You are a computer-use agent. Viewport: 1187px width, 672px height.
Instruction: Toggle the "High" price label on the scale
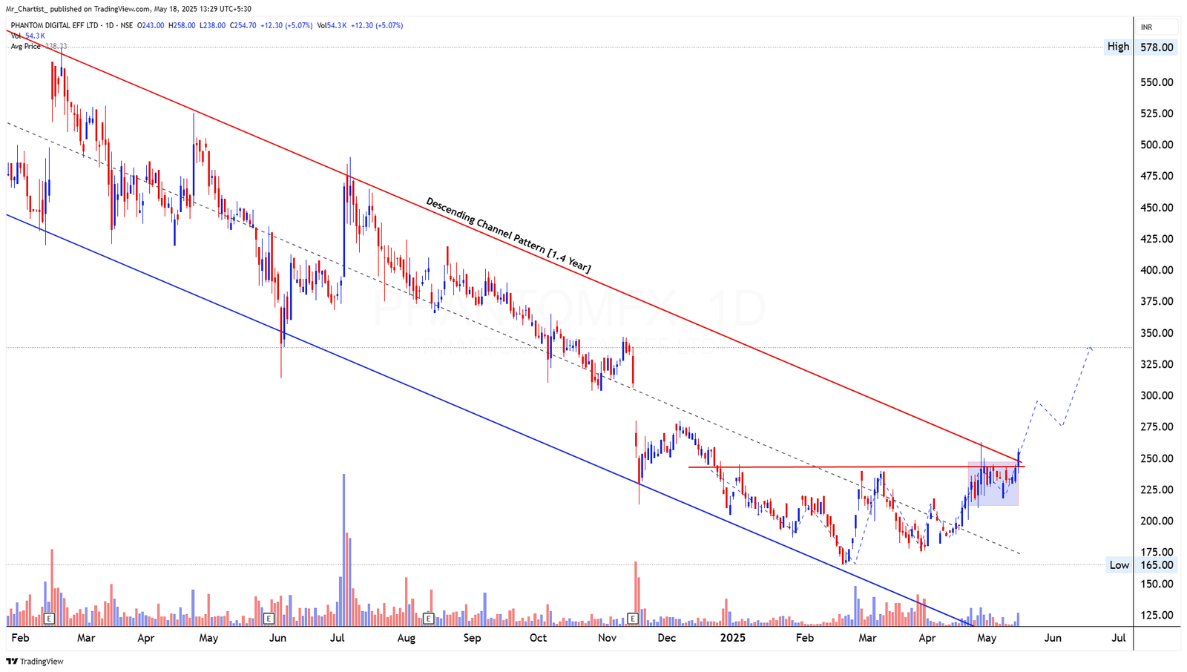[x=1117, y=46]
